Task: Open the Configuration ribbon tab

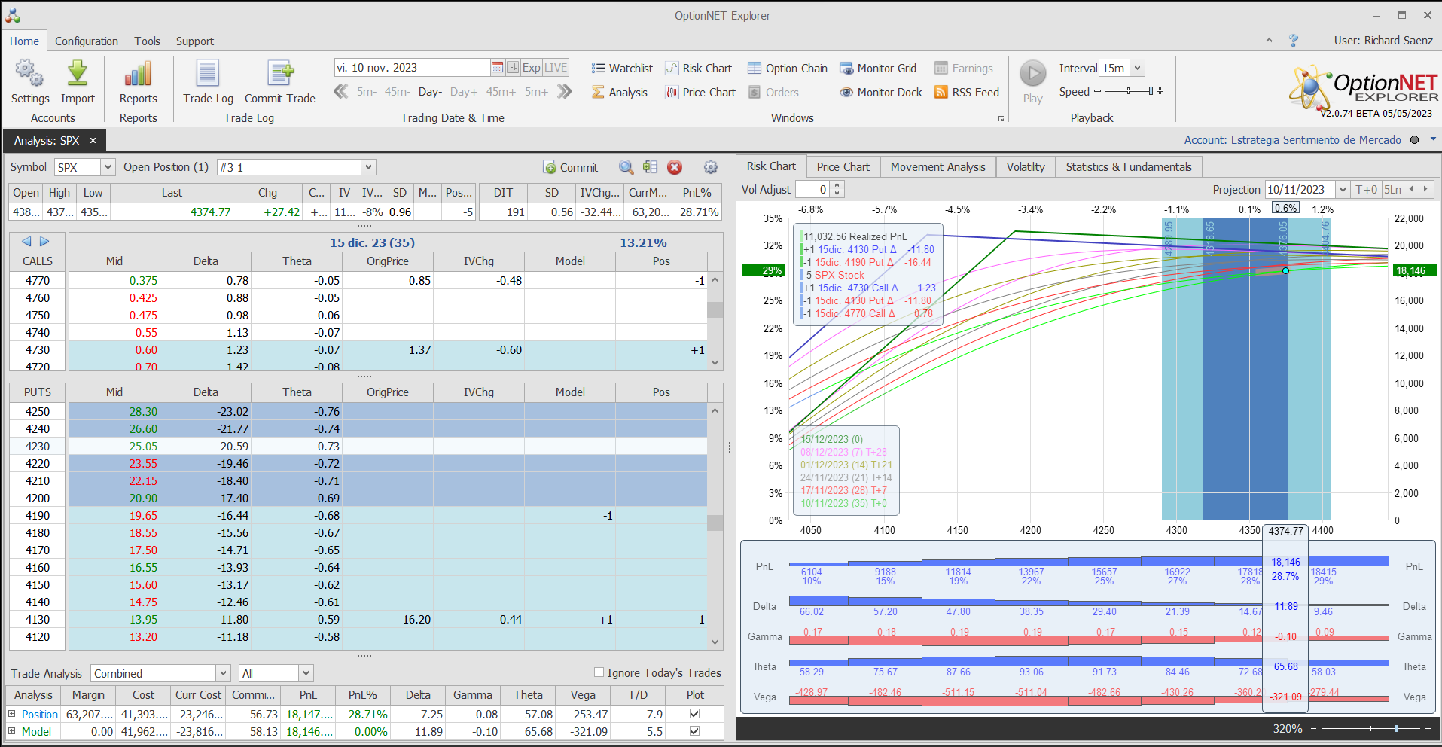Action: [86, 41]
